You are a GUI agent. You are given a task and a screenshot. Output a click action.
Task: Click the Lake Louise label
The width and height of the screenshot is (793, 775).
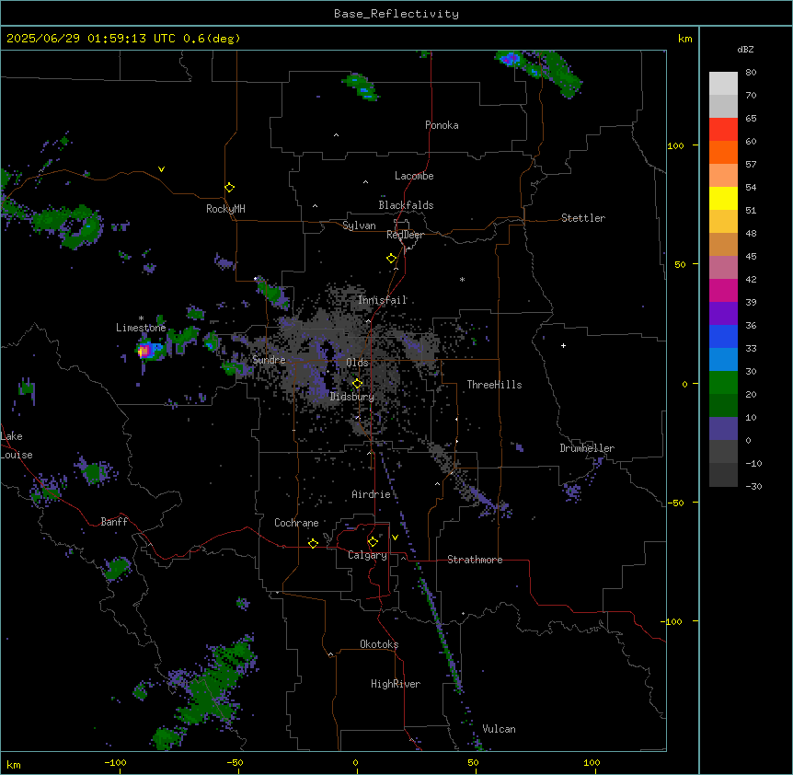tap(17, 445)
